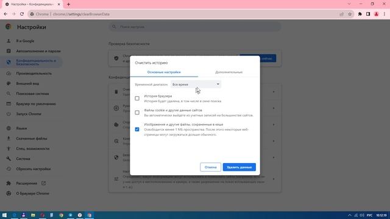The image size is (390, 219).
Task: Click the puzzle icon beside 'Расширения'
Action: tap(9, 183)
